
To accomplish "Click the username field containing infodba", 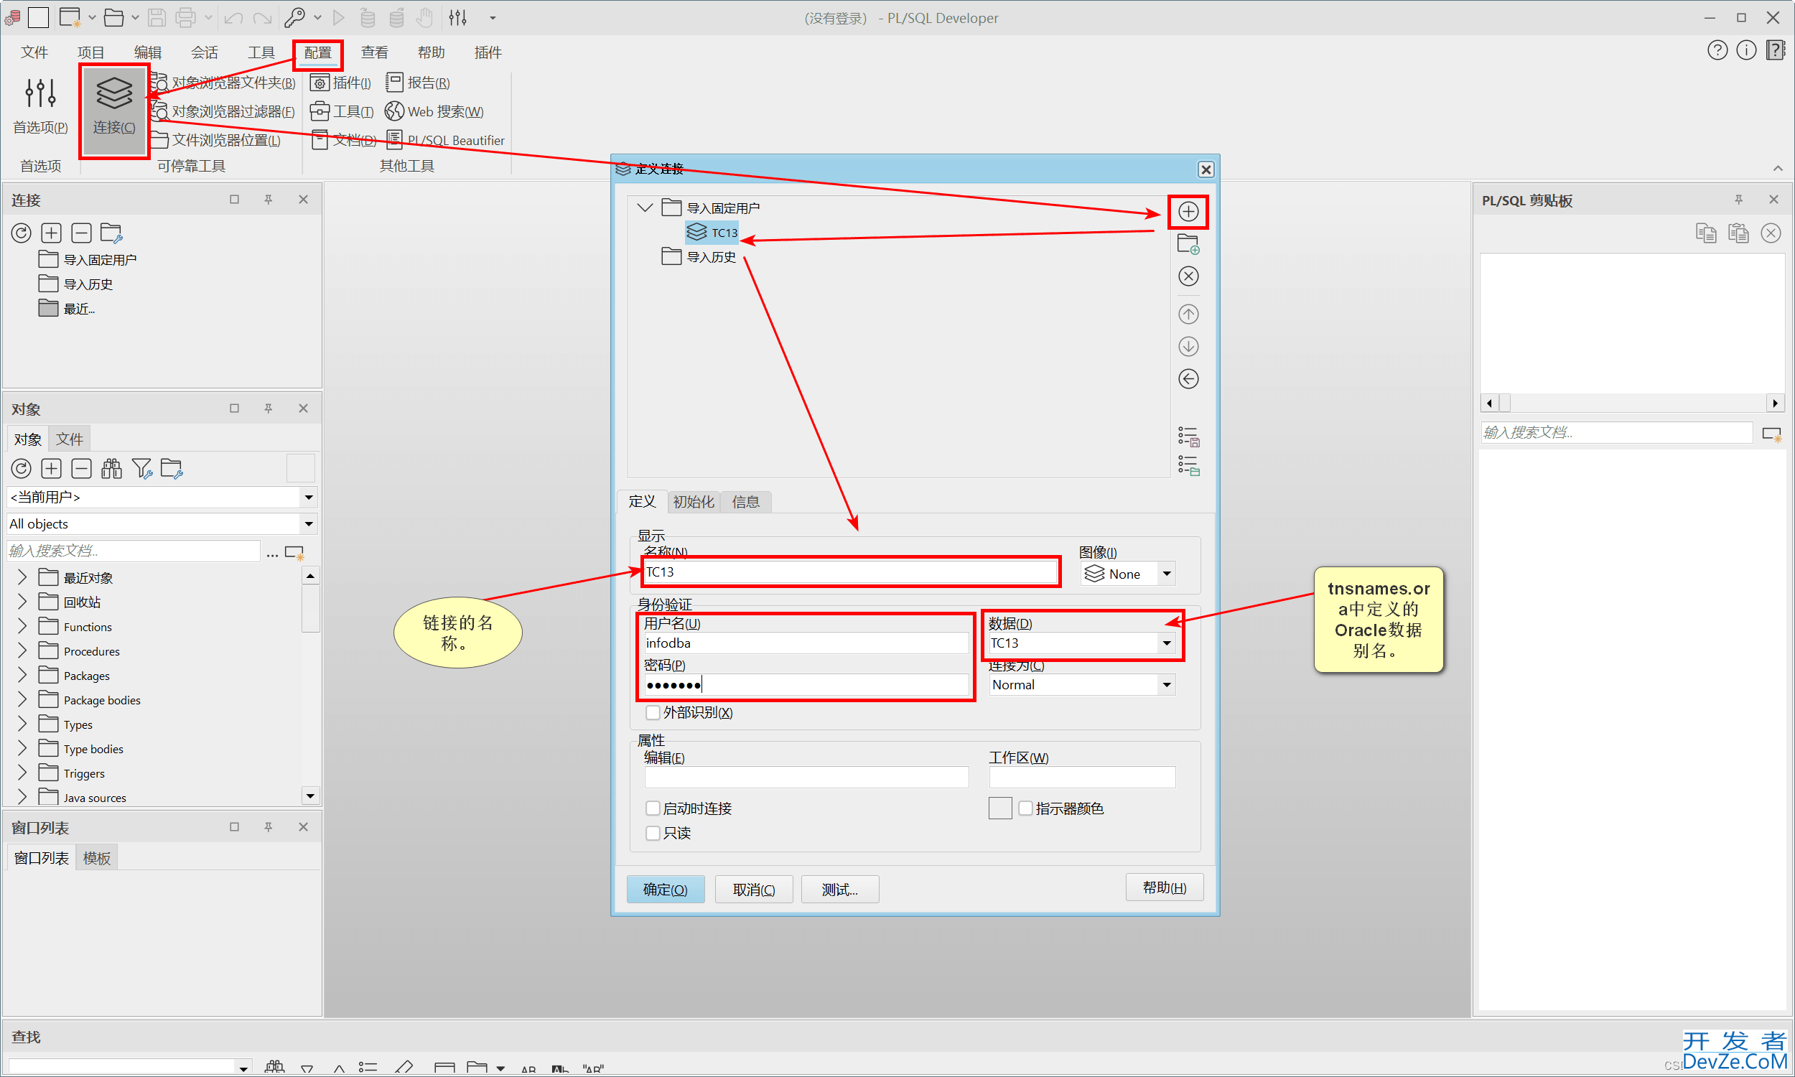I will [x=806, y=643].
